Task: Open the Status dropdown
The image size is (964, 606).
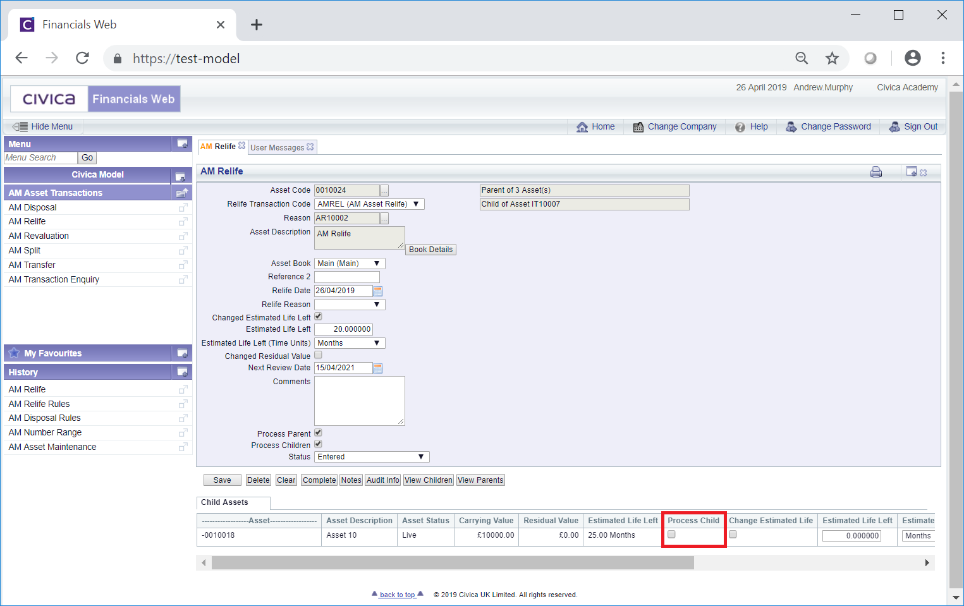Action: coord(372,457)
